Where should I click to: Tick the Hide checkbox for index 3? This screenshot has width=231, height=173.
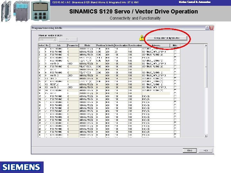[x=175, y=55]
